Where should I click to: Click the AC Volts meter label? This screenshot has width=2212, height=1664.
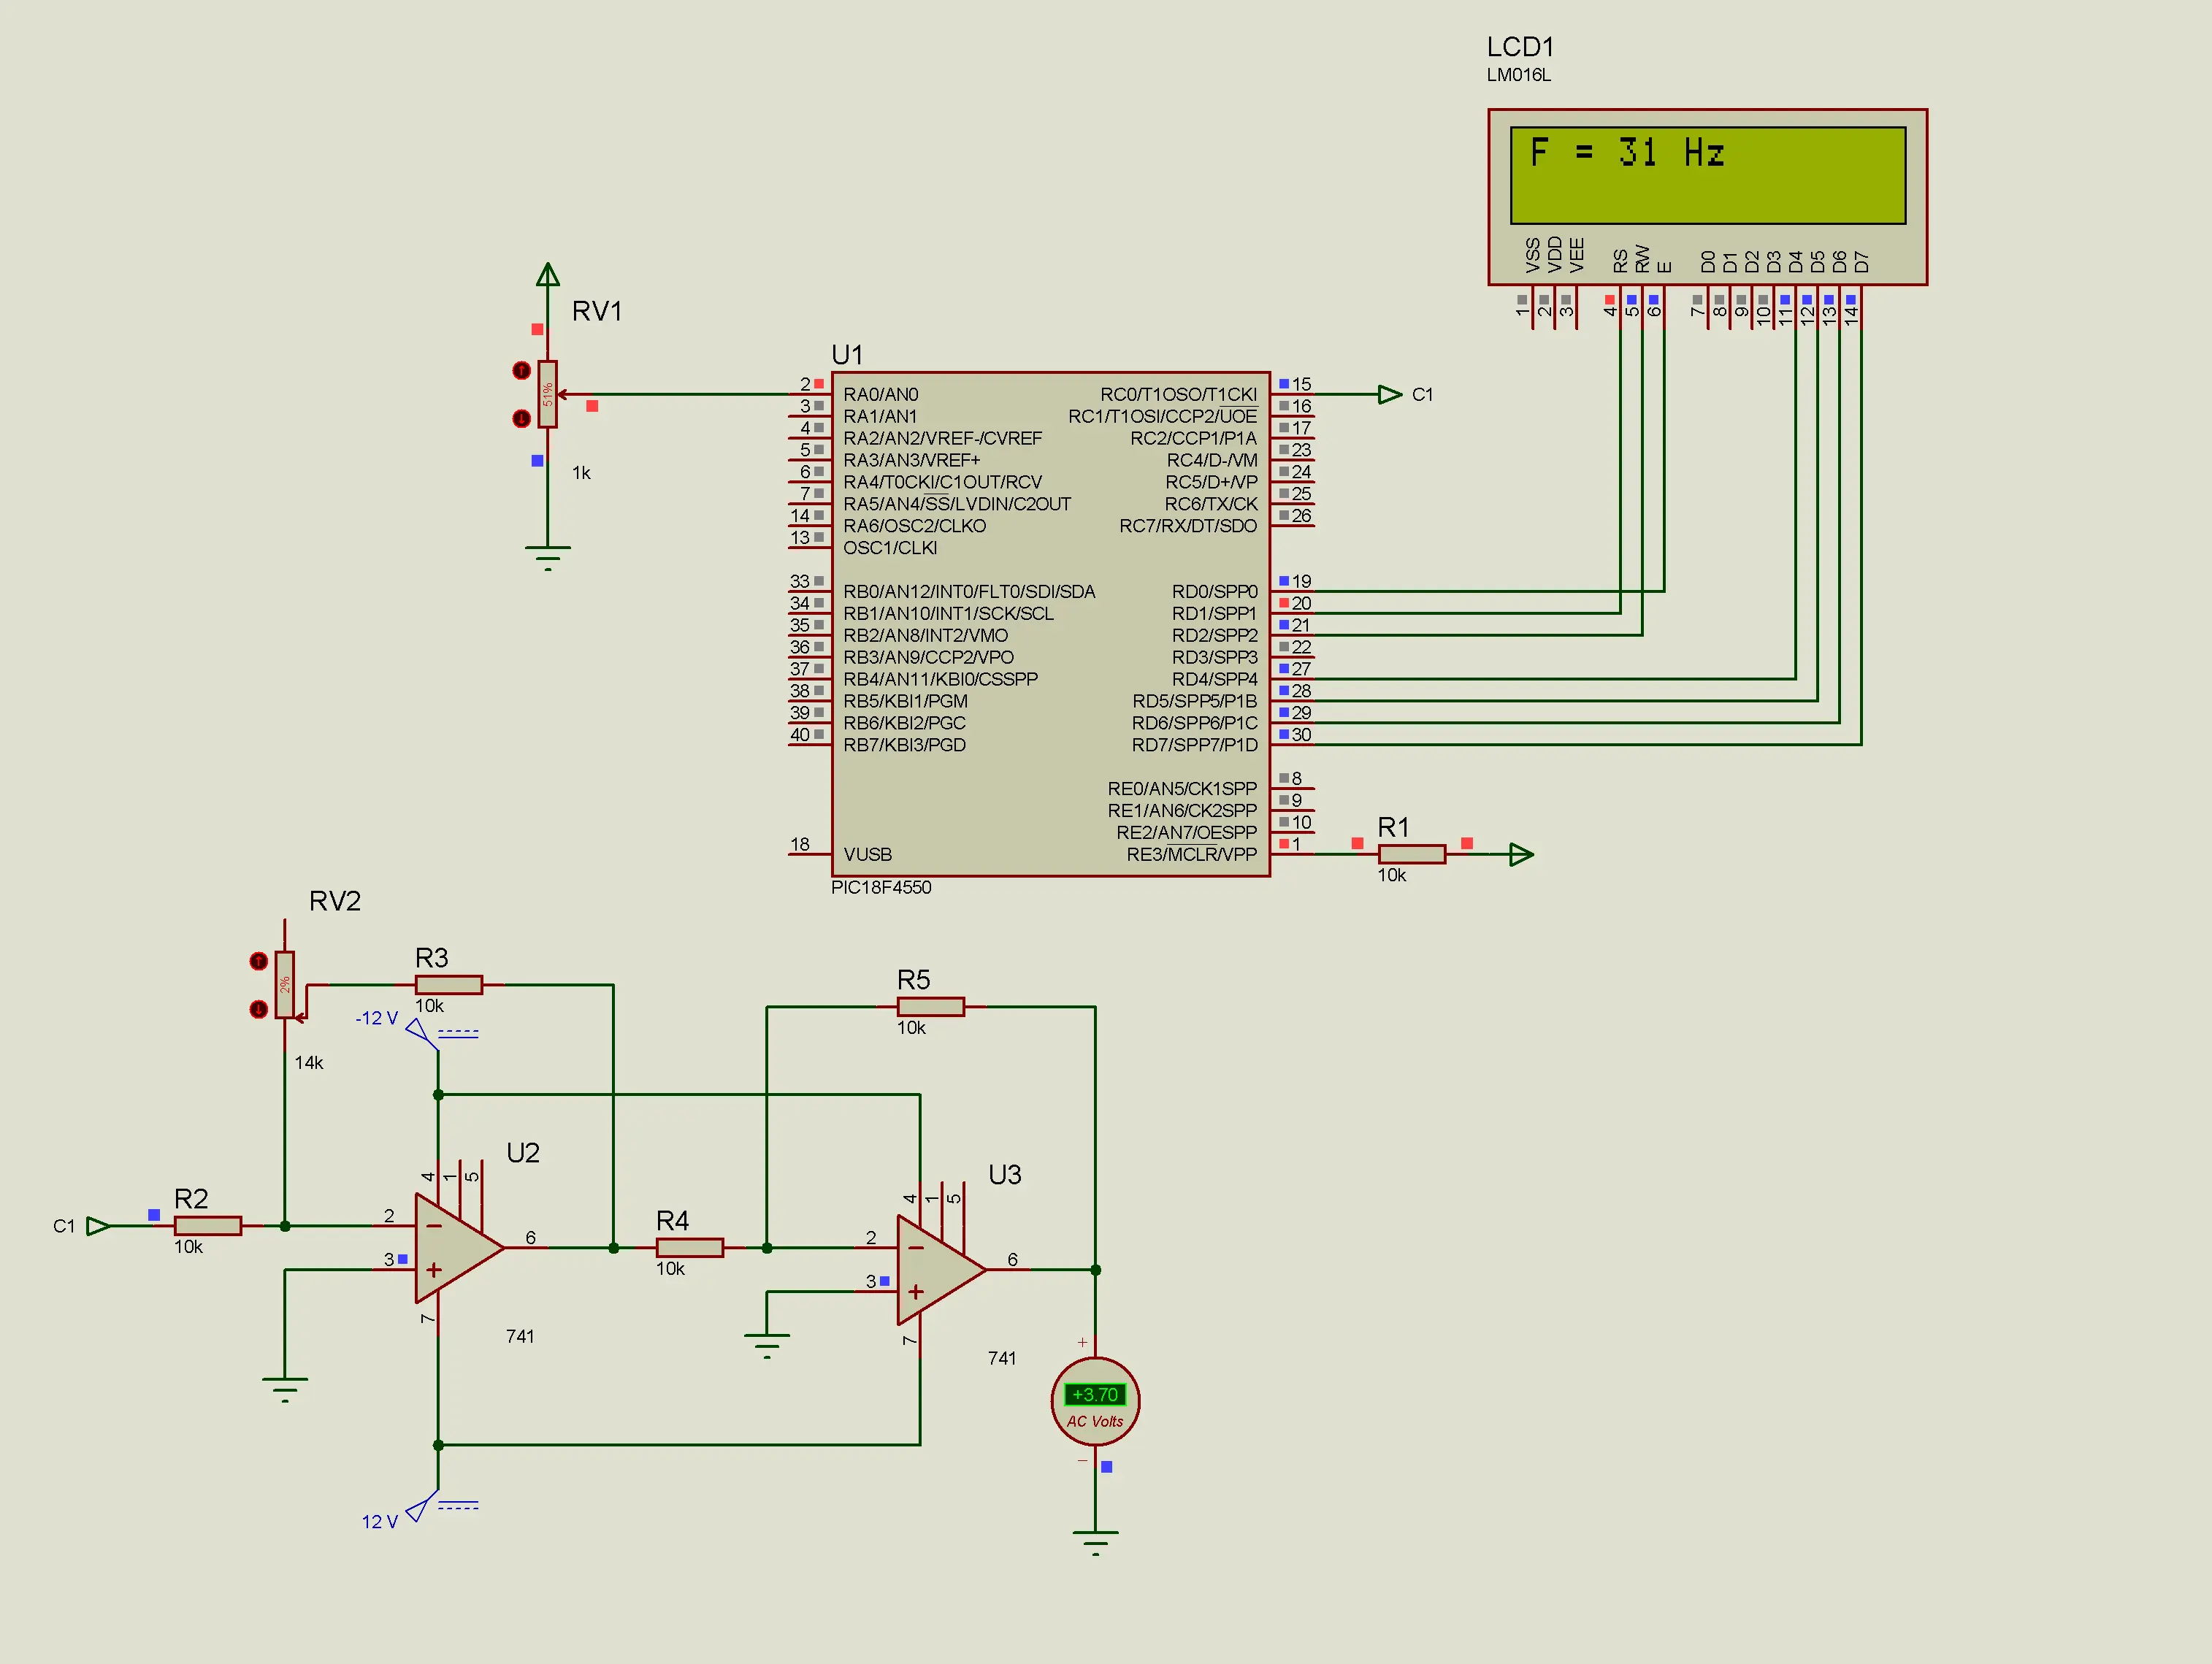click(1095, 1421)
